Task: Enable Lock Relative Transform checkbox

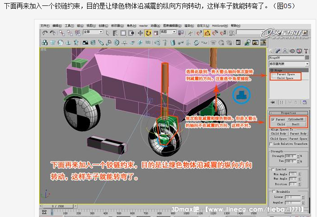Action: click(x=271, y=144)
